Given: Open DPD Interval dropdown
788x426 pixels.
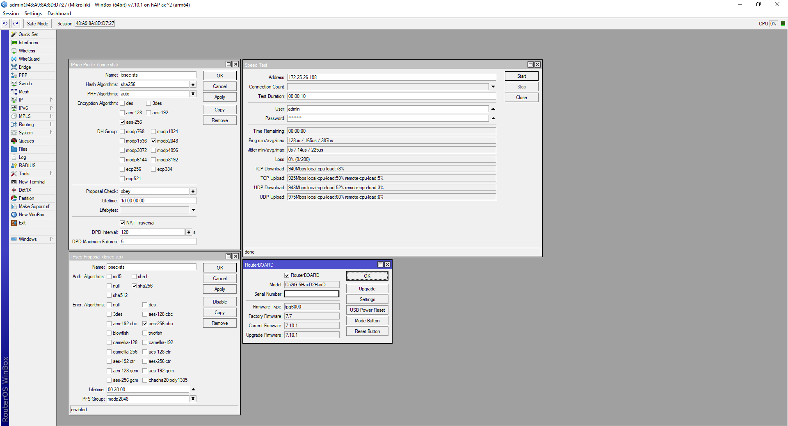Looking at the screenshot, I should pos(189,232).
